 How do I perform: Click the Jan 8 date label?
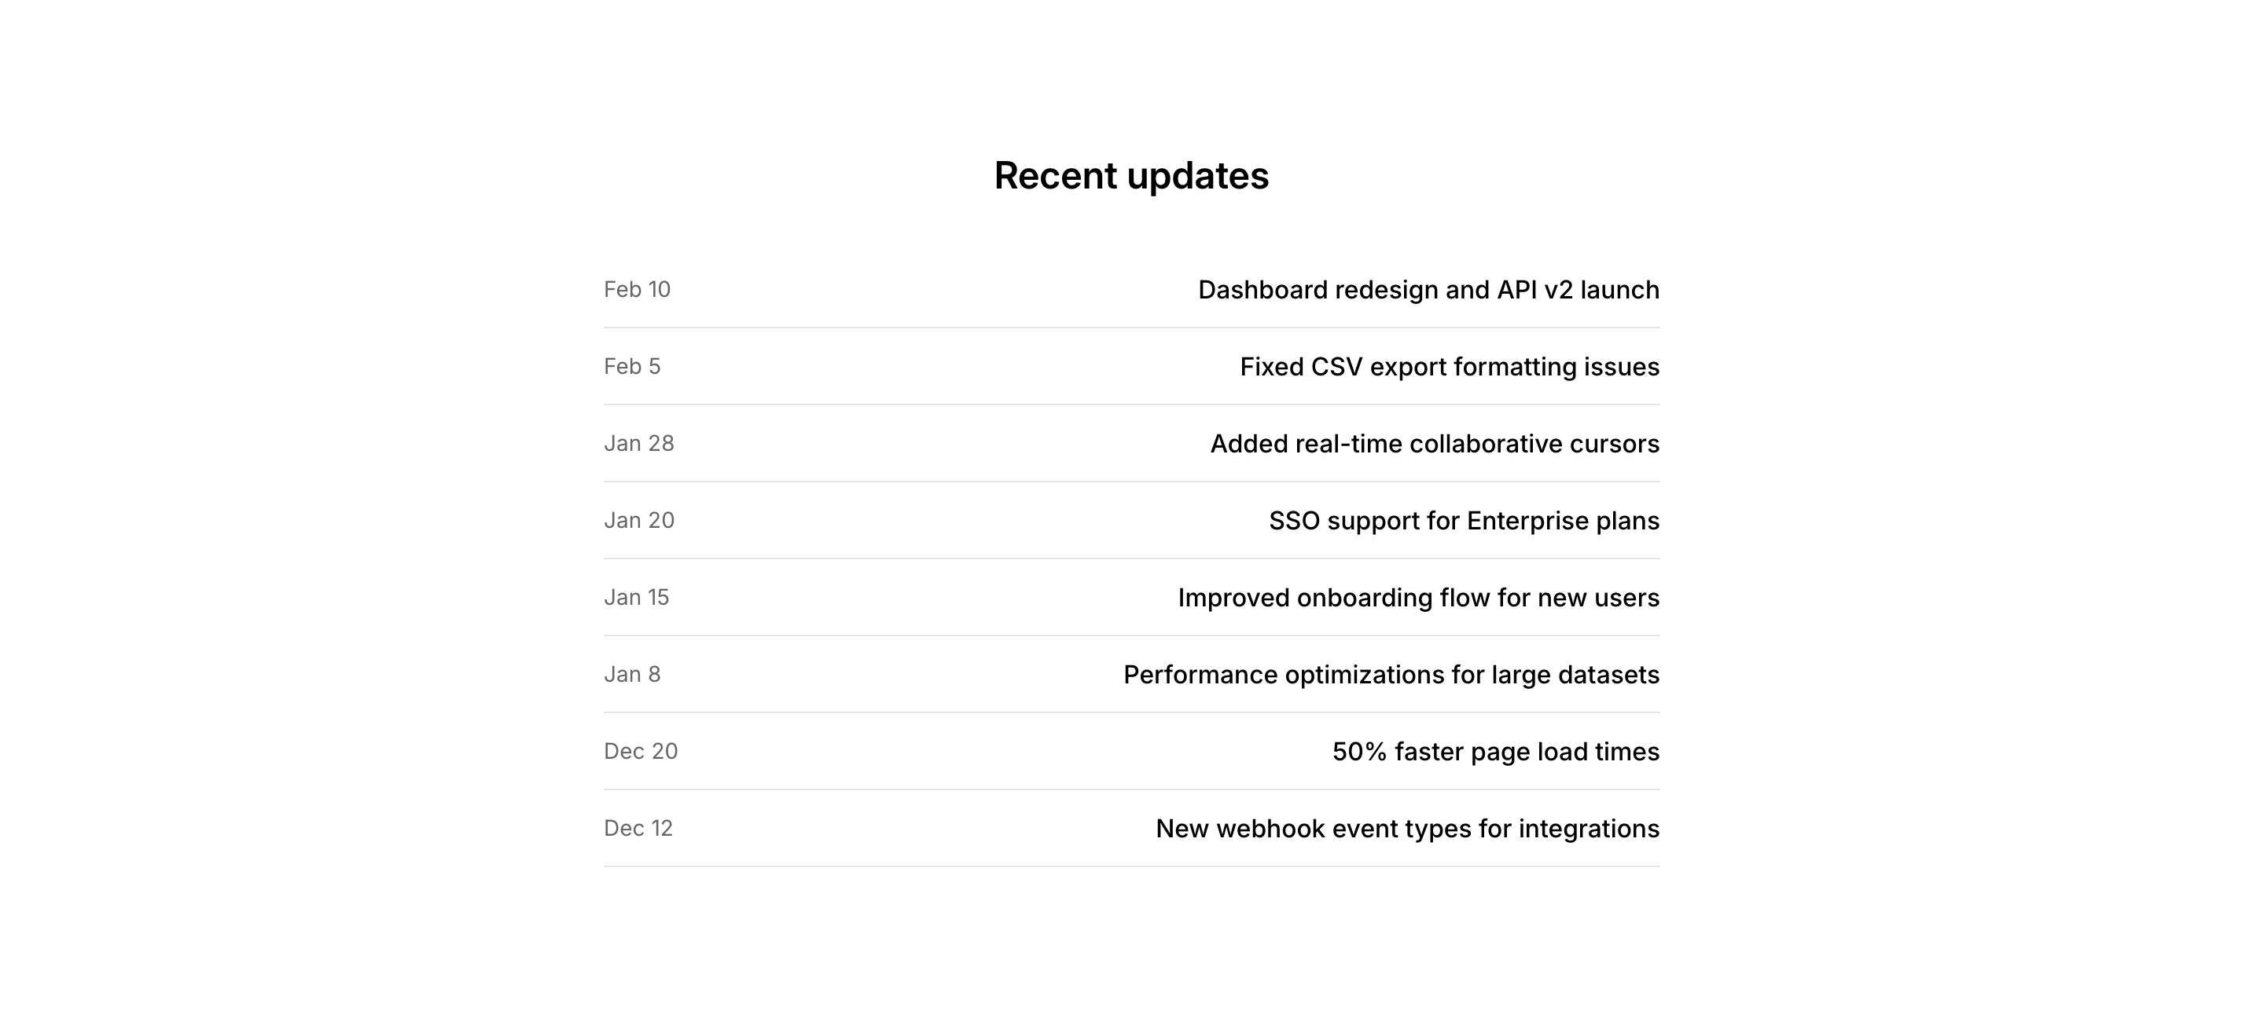[x=632, y=675]
